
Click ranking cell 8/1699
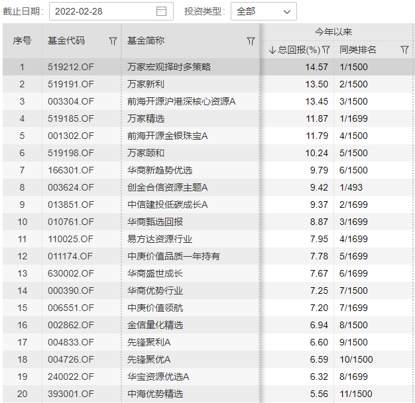[353, 377]
